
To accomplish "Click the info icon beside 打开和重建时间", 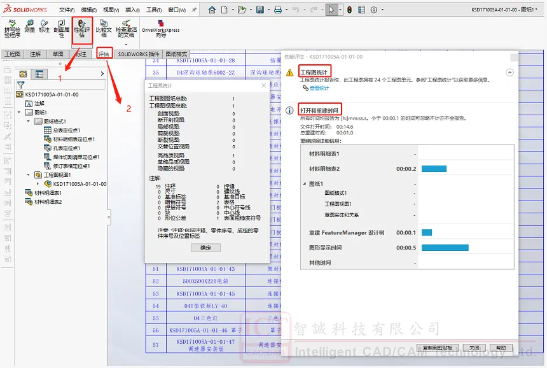I will 289,110.
